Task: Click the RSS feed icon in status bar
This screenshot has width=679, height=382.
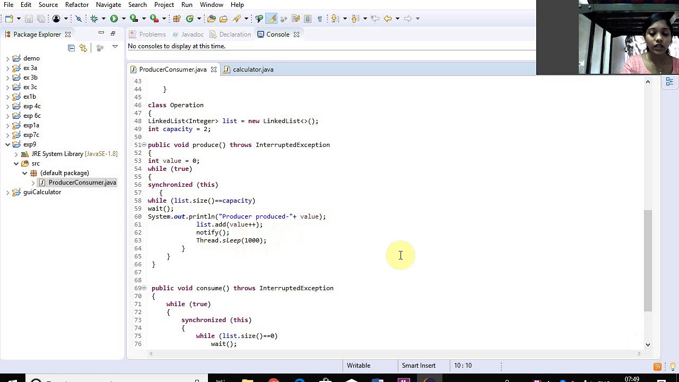Action: coord(657,367)
